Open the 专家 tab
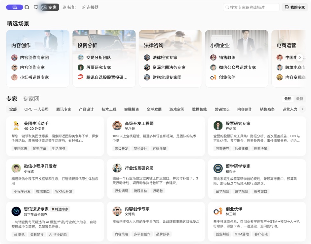311x244 pixels. [50, 7]
